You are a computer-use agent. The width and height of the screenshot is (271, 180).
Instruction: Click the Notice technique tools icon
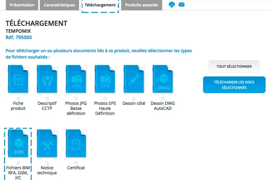pos(47,143)
